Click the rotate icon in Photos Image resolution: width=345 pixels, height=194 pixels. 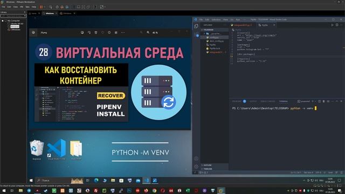click(89, 32)
